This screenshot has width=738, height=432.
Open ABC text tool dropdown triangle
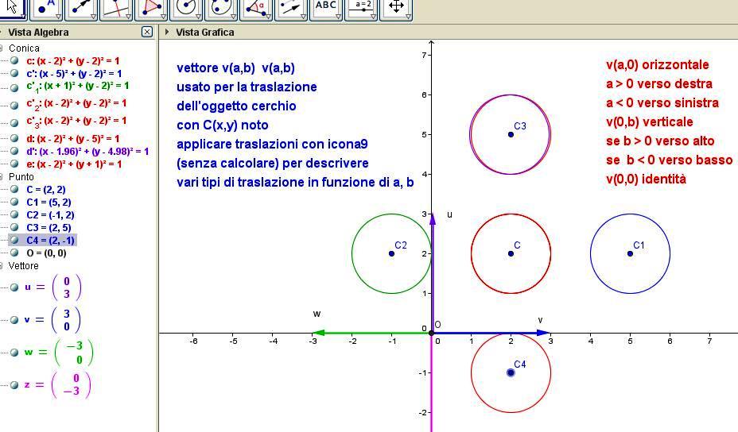[339, 17]
